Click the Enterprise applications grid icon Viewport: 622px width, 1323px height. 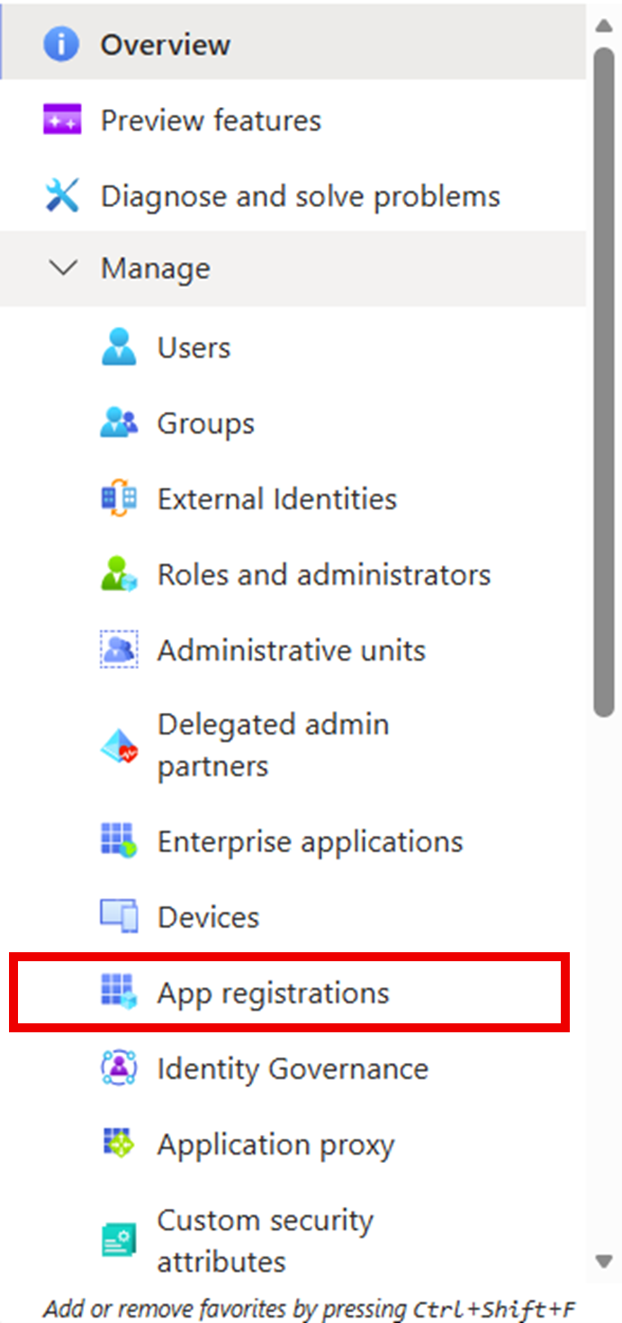click(x=119, y=841)
